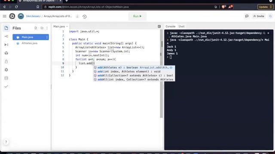The width and height of the screenshot is (275, 154).
Task: Click the console input prompt cursor
Action: click(171, 57)
